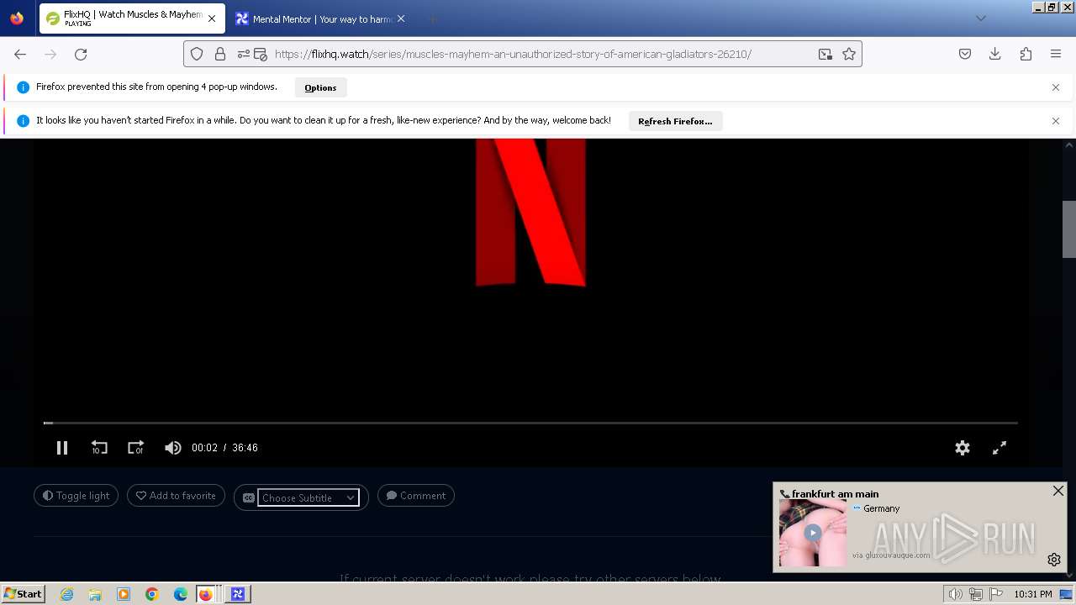Select Firefox in the taskbar
Image resolution: width=1076 pixels, height=605 pixels.
pos(208,594)
